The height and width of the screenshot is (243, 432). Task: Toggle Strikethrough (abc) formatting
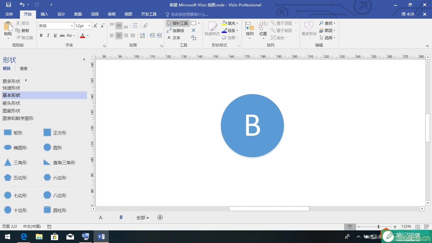pyautogui.click(x=62, y=35)
